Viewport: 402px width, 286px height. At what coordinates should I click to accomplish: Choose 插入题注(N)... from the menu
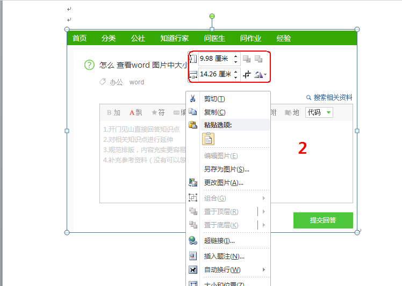pyautogui.click(x=224, y=256)
